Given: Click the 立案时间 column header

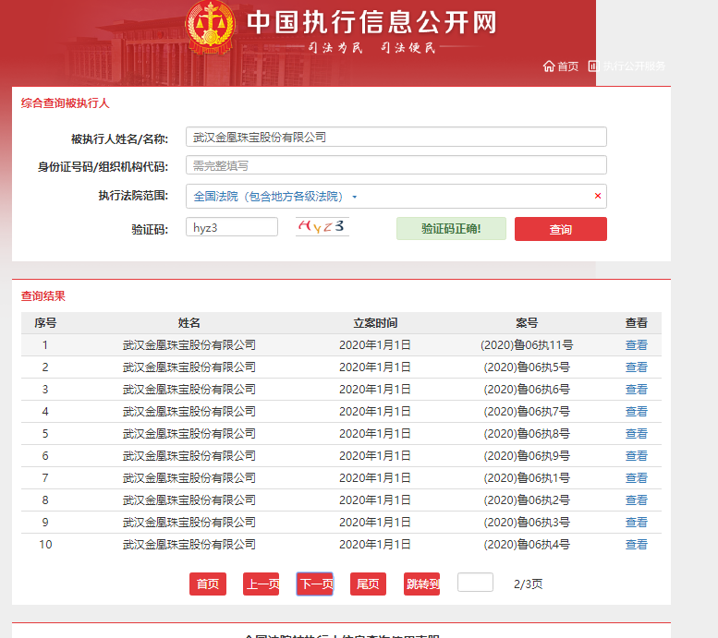Looking at the screenshot, I should pyautogui.click(x=375, y=323).
